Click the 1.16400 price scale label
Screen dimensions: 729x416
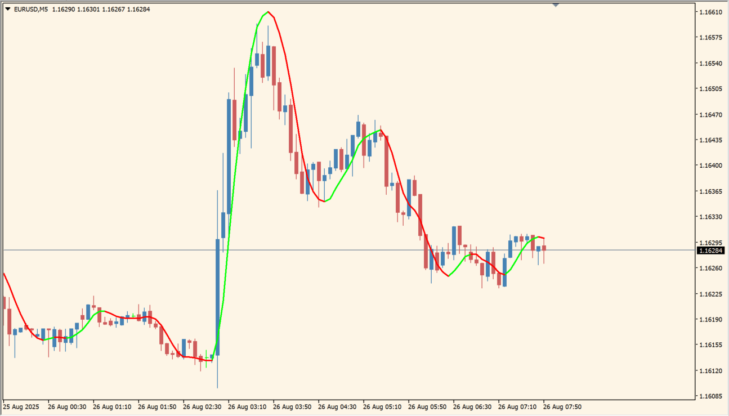[710, 165]
